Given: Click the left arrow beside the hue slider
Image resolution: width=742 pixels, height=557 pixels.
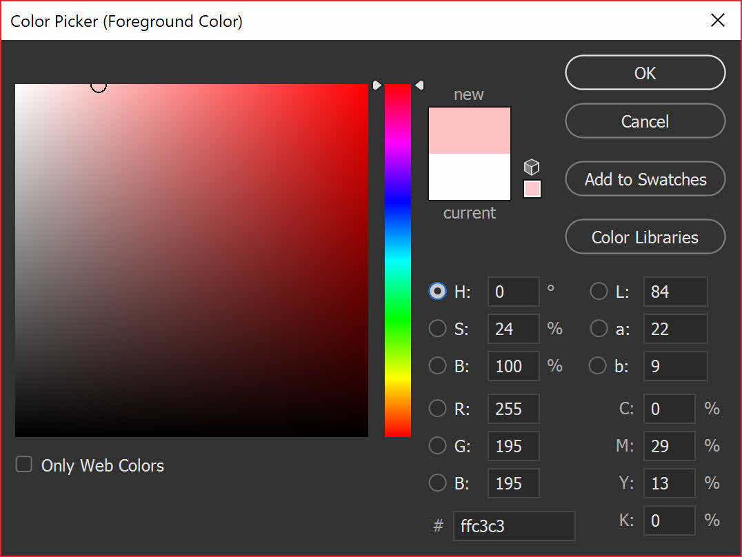Looking at the screenshot, I should tap(377, 84).
